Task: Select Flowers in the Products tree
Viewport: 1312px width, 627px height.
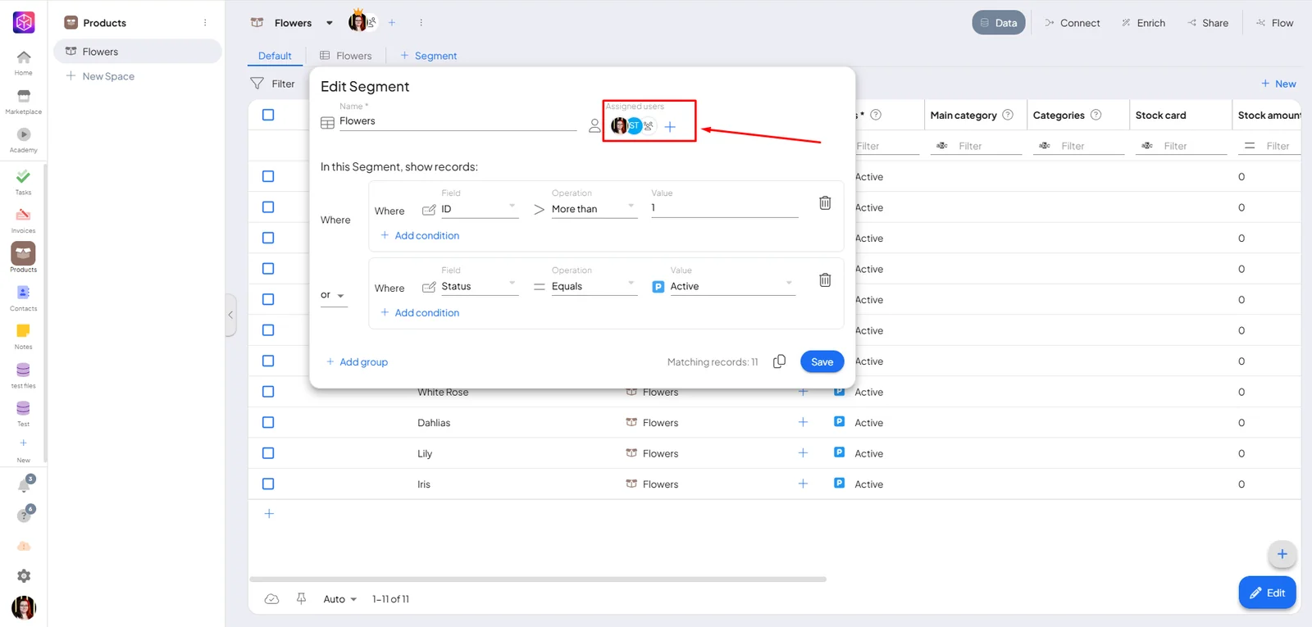Action: (138, 52)
